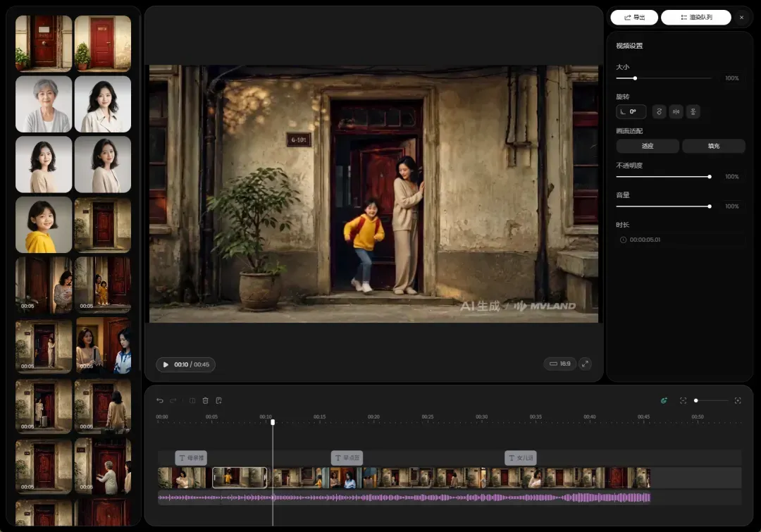This screenshot has height=532, width=761.
Task: Select the gray-haired woman portrait thumbnail
Action: coord(44,104)
